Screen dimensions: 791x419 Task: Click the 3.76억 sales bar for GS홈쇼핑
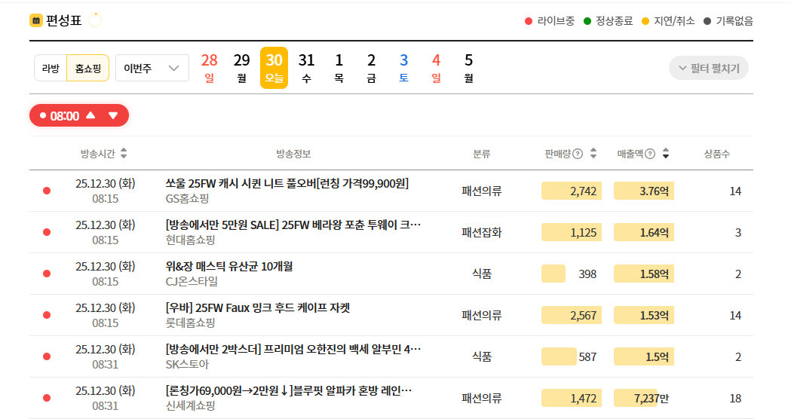pyautogui.click(x=643, y=191)
